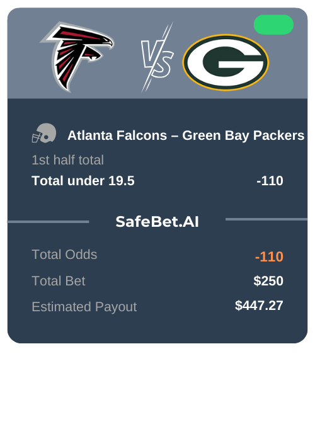This screenshot has height=441, width=315.
Task: Click the divider line left of SafeBet.AI
Action: 48,222
